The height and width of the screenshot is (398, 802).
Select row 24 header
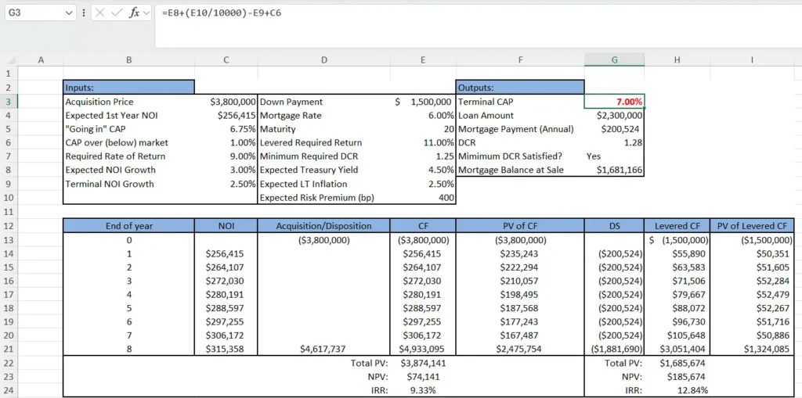click(x=9, y=390)
